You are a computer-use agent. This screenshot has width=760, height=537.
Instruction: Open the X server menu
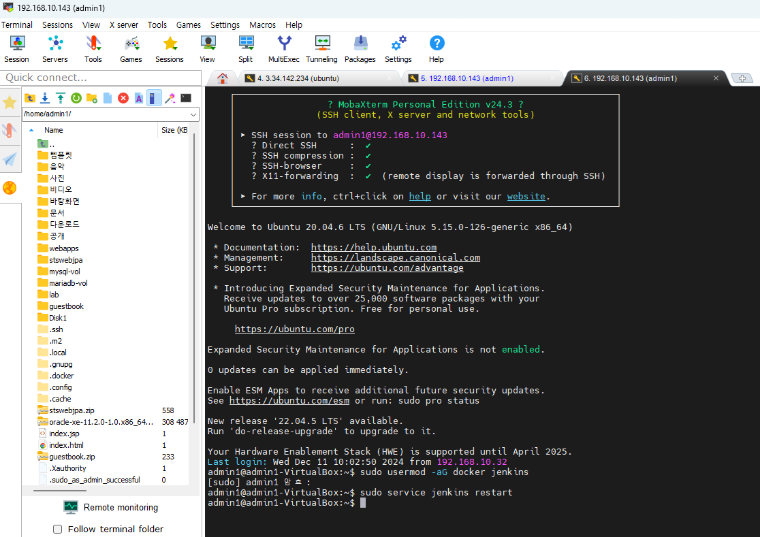123,25
